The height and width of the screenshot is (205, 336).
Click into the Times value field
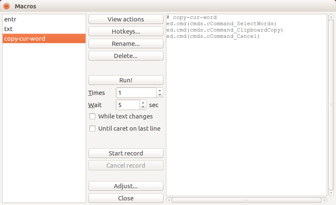click(136, 93)
